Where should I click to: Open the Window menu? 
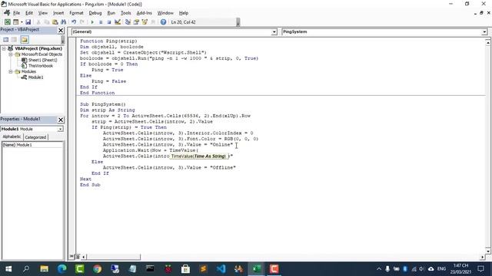(165, 13)
